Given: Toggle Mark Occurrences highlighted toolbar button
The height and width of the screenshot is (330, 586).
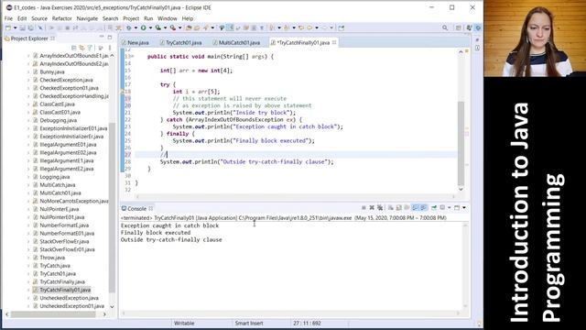Looking at the screenshot, I should 230,27.
